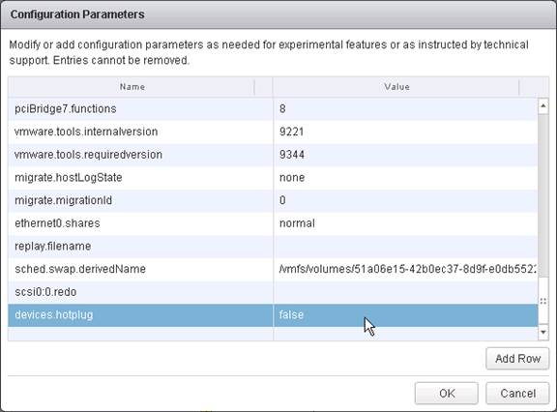557x412 pixels.
Task: Select the scsi0:0.redo parameter row
Action: [x=273, y=292]
